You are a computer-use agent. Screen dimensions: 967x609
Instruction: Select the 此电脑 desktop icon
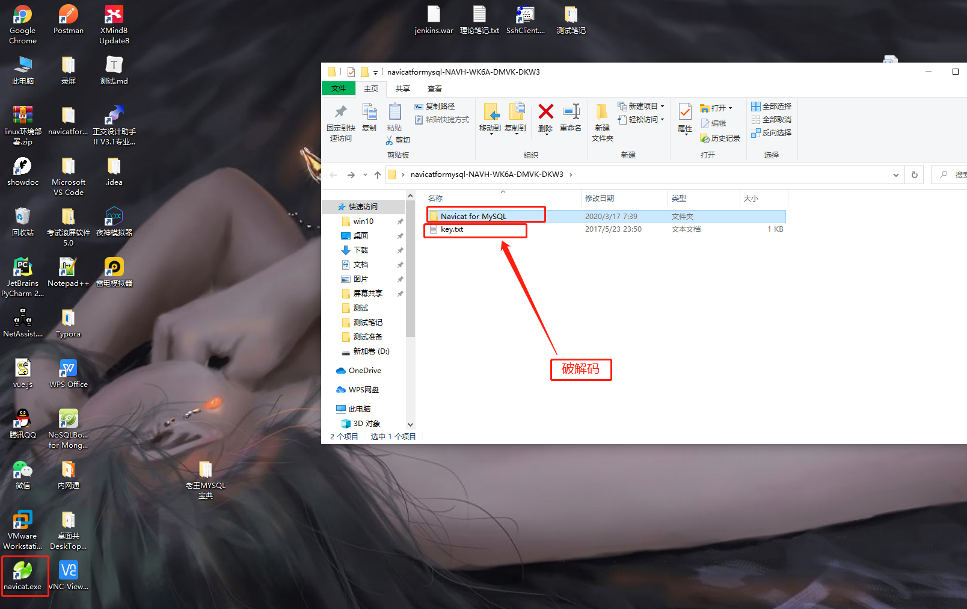pos(23,70)
